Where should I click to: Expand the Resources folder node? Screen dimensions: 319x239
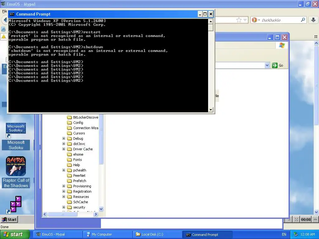(x=64, y=196)
